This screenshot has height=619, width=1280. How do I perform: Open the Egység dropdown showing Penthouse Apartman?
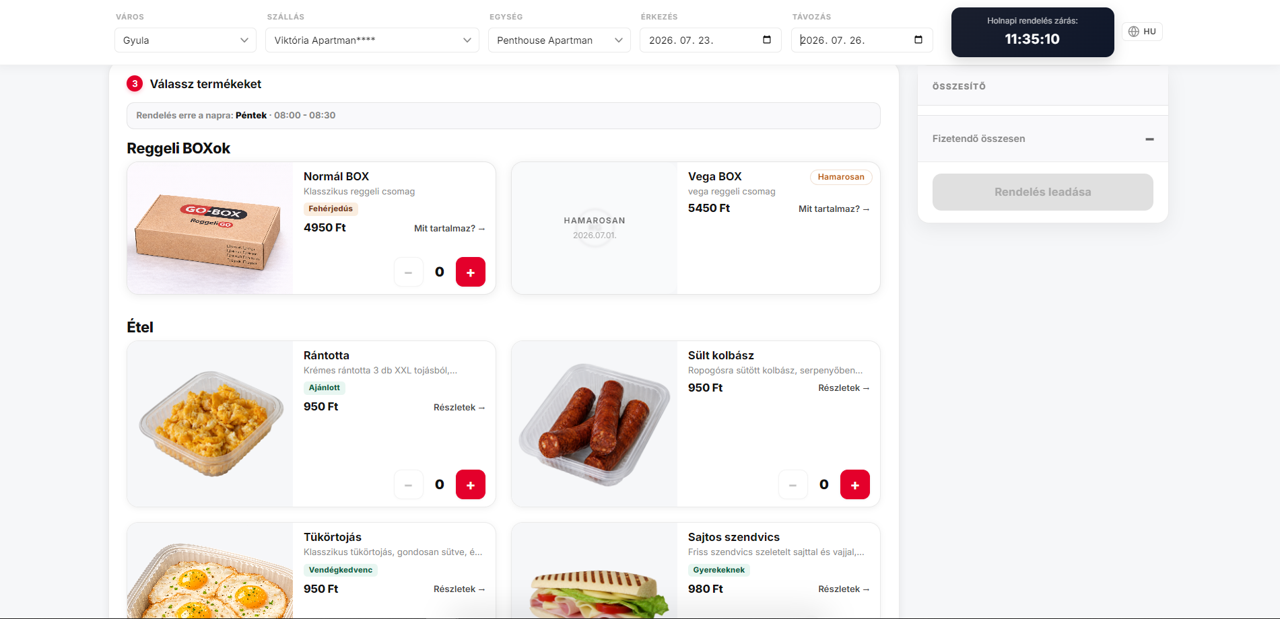(x=560, y=40)
